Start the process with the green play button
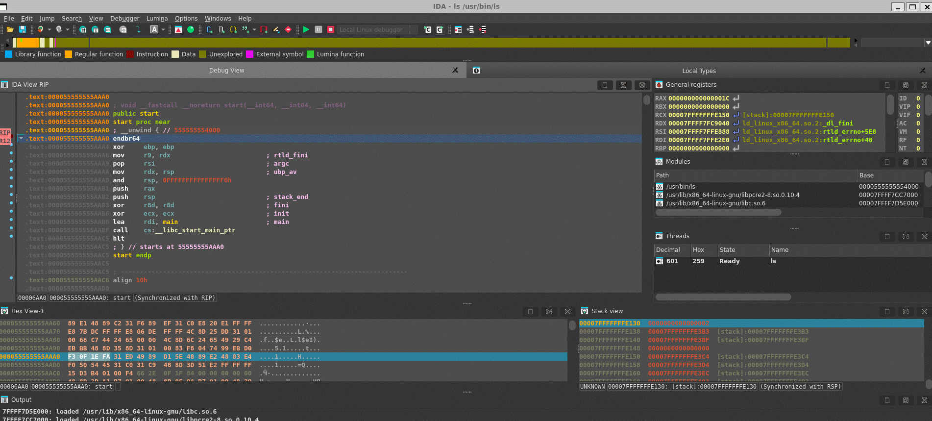Image resolution: width=932 pixels, height=421 pixels. 306,29
